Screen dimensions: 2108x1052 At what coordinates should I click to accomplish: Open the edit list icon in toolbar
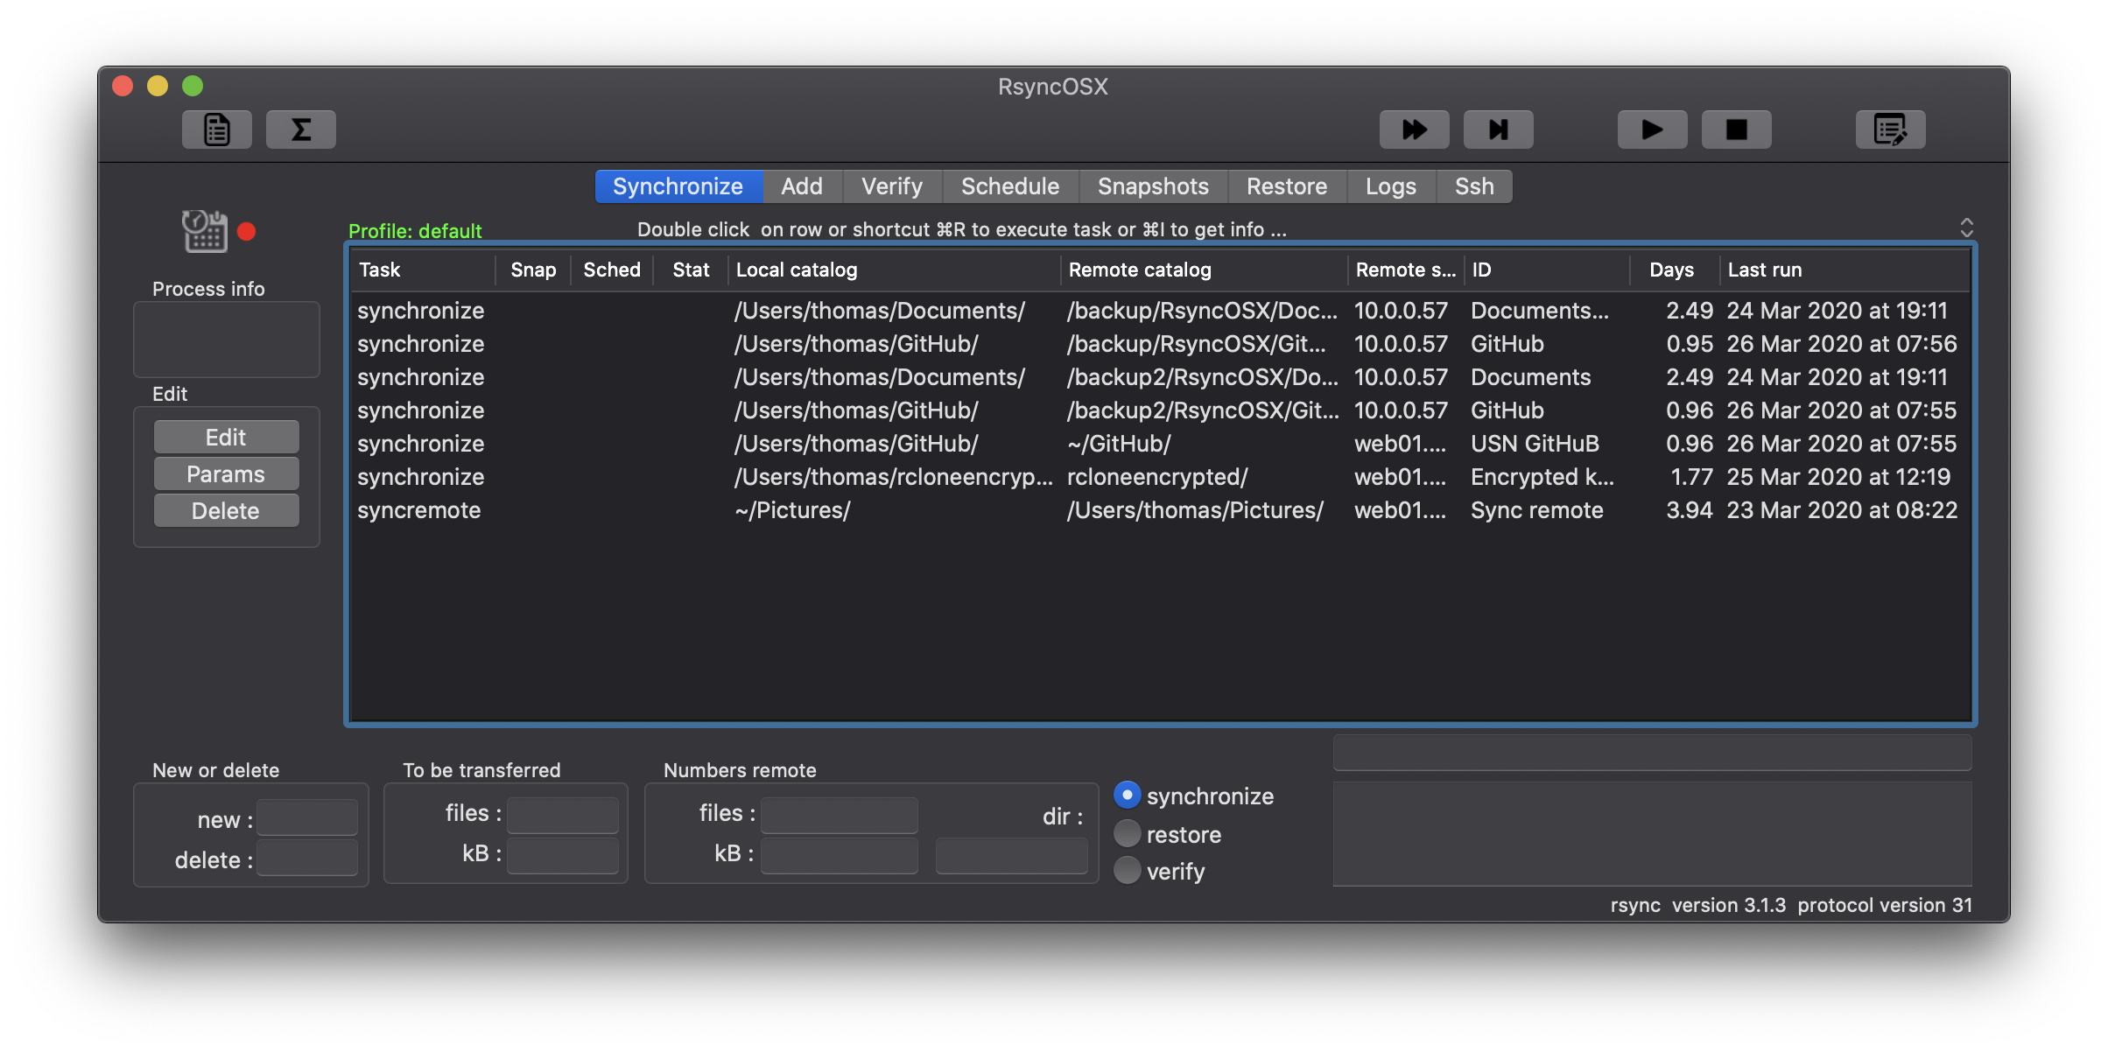(x=1890, y=130)
